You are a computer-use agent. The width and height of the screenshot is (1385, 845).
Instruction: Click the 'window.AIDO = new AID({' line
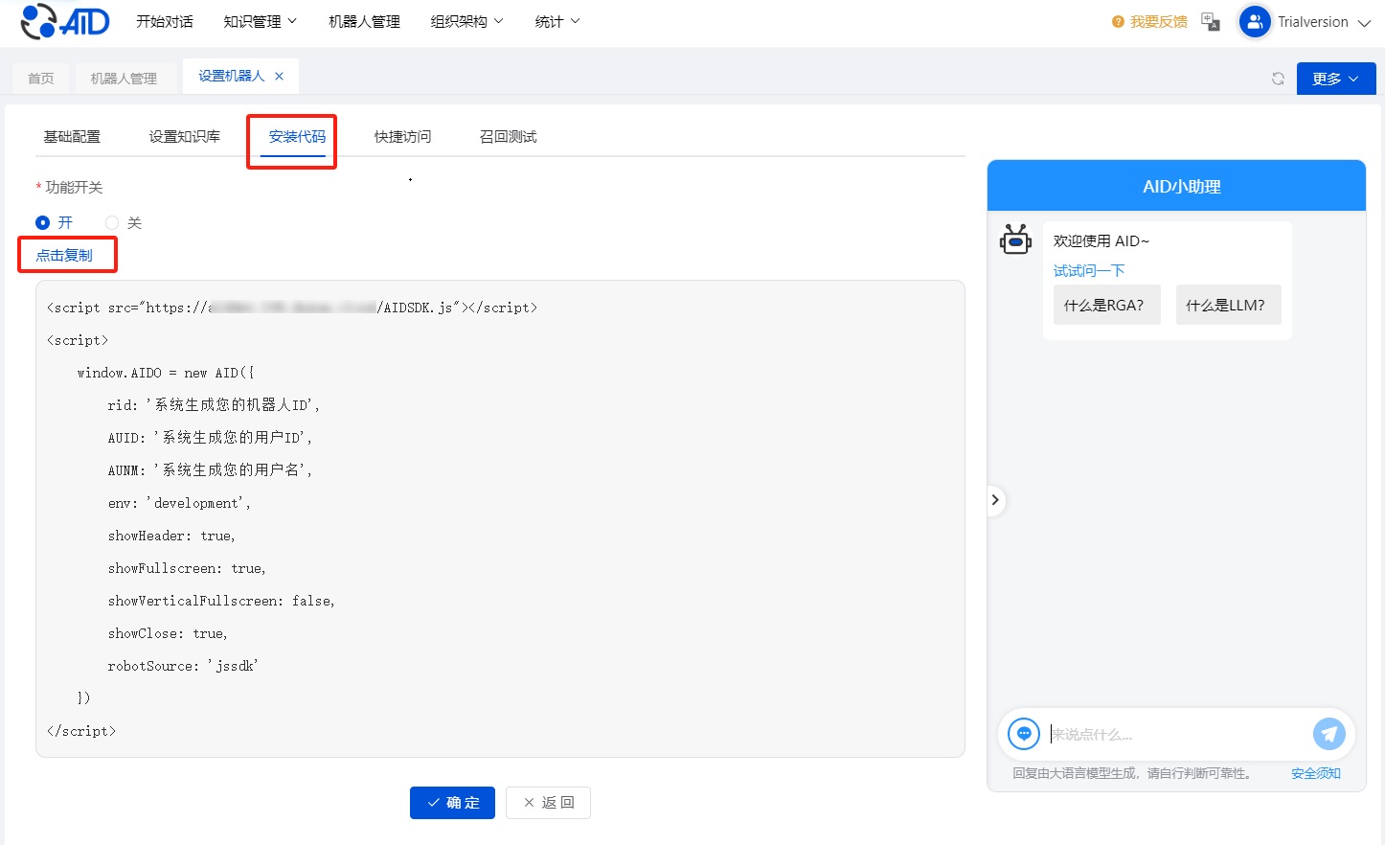pyautogui.click(x=166, y=373)
